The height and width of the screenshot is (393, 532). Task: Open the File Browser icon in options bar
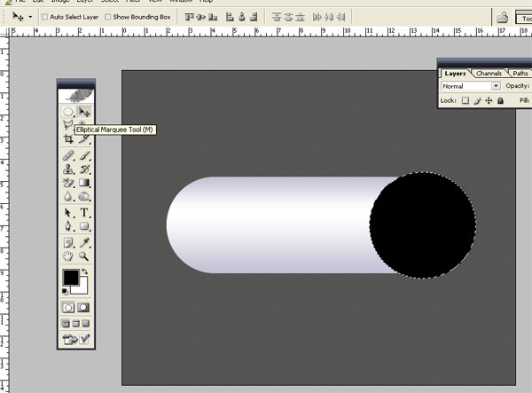coord(503,17)
